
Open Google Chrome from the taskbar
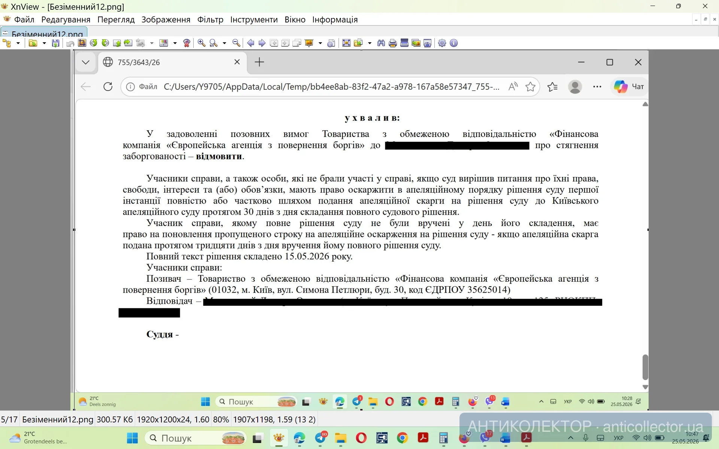[402, 438]
